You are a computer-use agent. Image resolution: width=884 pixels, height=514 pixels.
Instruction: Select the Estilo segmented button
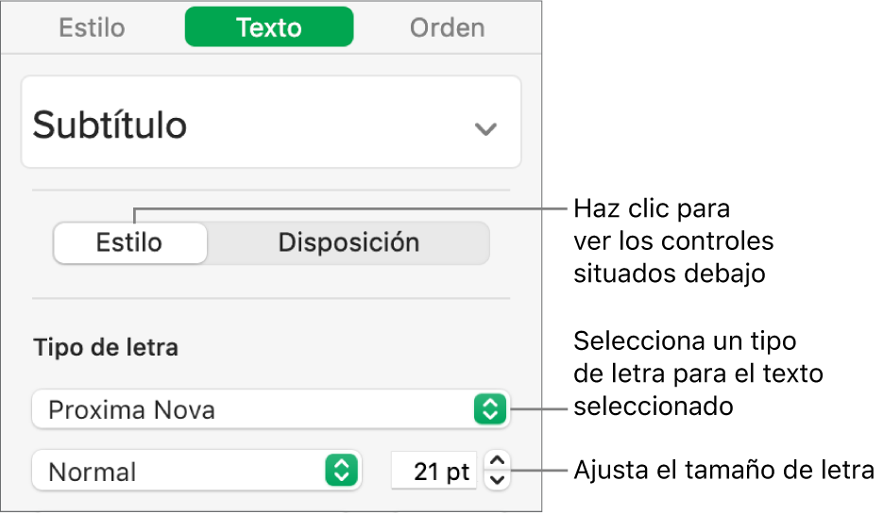(129, 242)
